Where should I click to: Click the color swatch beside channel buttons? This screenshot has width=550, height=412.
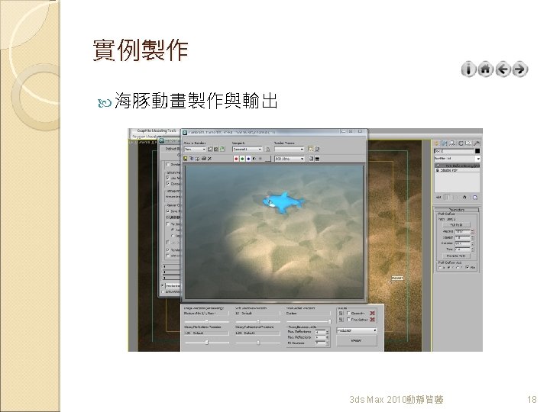pos(268,159)
